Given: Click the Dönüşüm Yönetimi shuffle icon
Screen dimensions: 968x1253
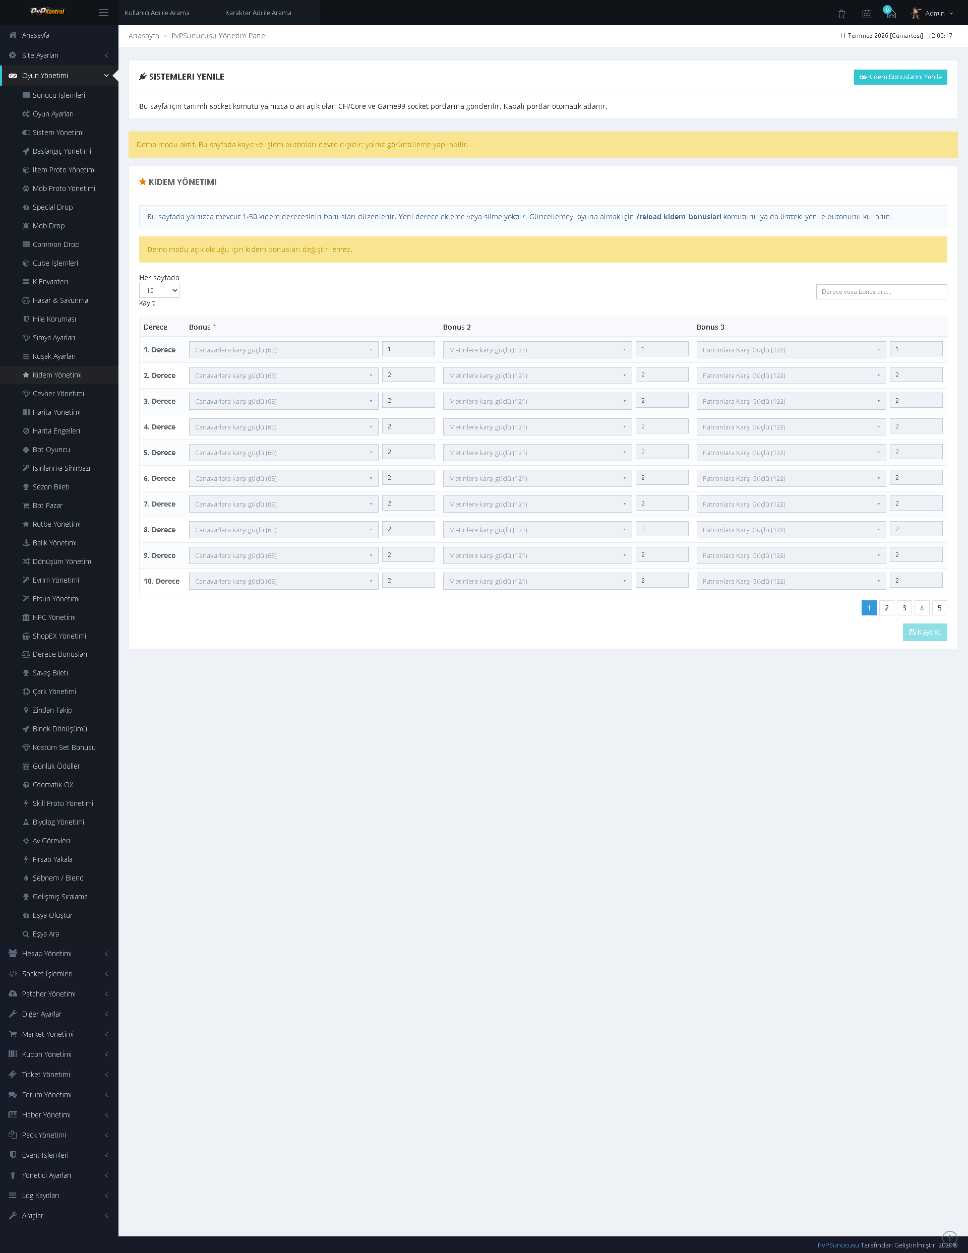Looking at the screenshot, I should click(x=26, y=561).
